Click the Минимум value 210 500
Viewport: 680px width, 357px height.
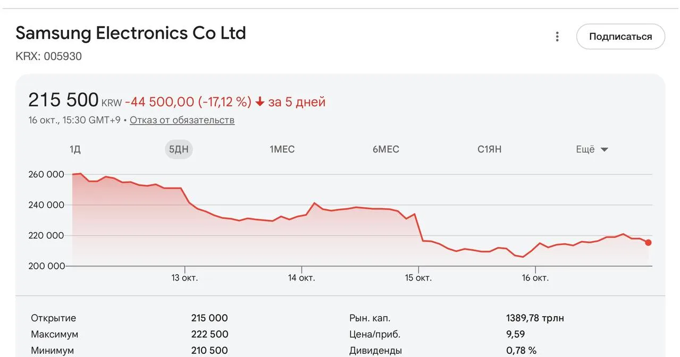[209, 351]
